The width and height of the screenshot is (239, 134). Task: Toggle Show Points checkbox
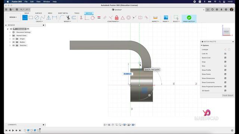225,74
